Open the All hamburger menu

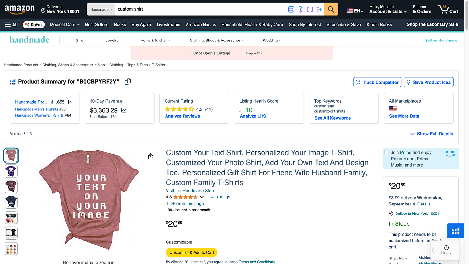click(x=12, y=25)
